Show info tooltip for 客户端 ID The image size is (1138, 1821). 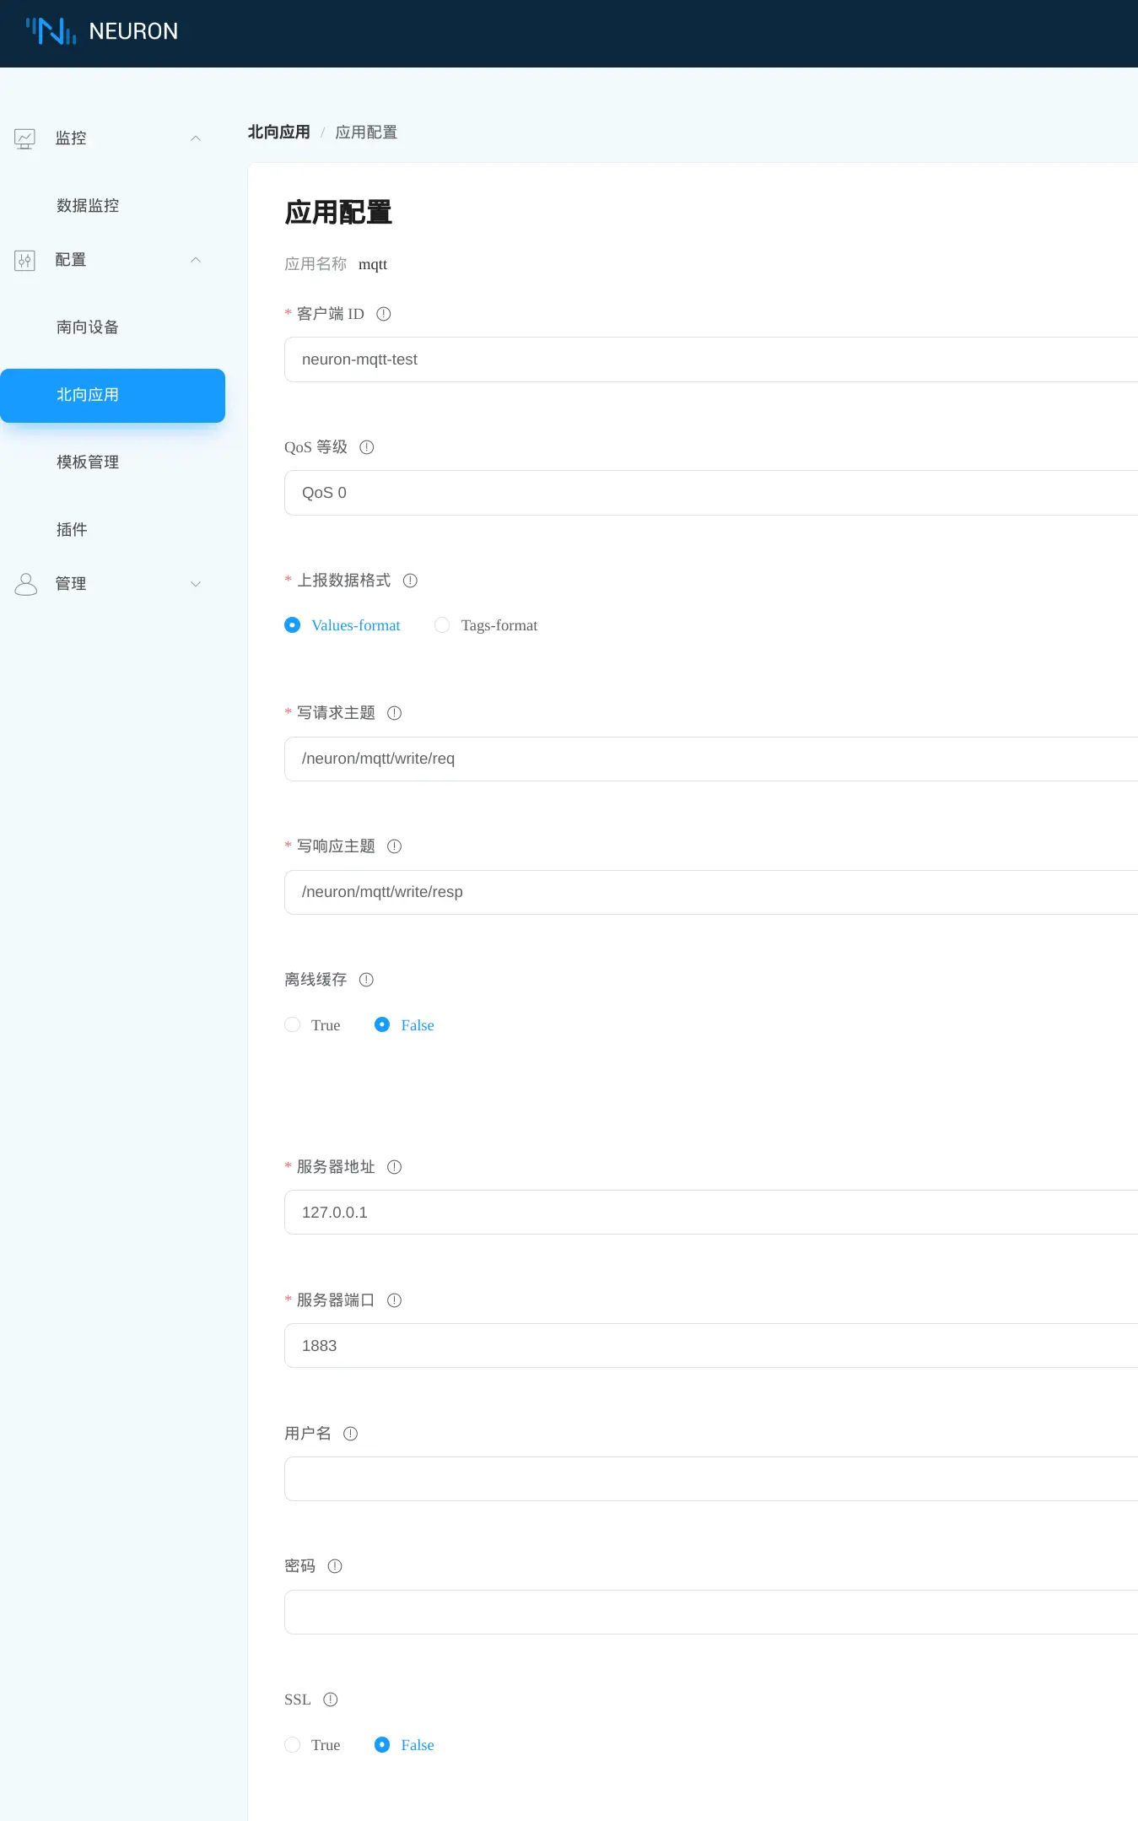point(384,314)
